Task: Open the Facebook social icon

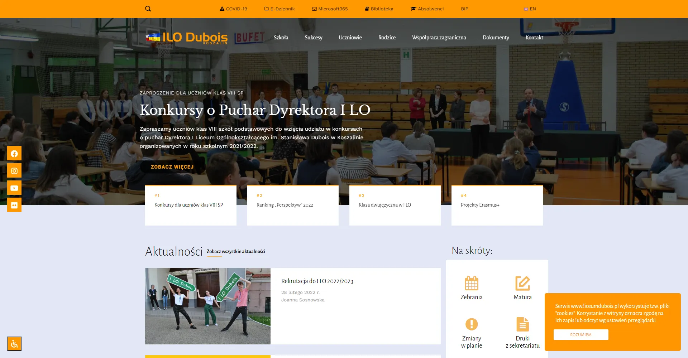Action: [14, 154]
